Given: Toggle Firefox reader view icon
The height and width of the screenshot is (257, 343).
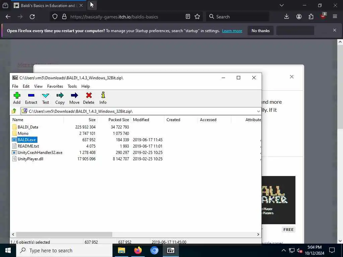Looking at the screenshot, I should pyautogui.click(x=188, y=17).
